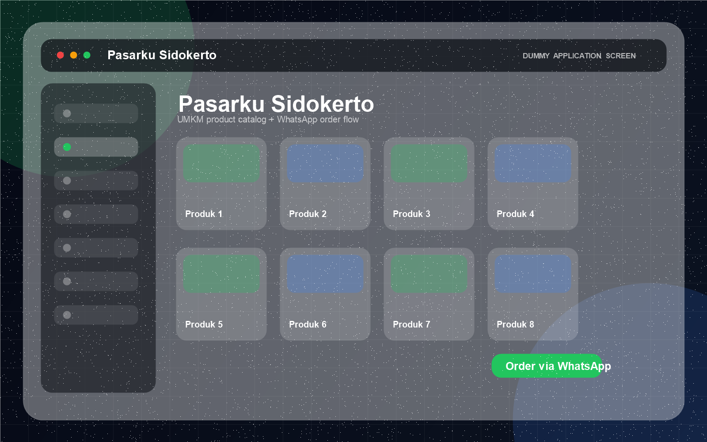Viewport: 707px width, 442px height.
Task: Click the Order via WhatsApp button
Action: [x=547, y=366]
